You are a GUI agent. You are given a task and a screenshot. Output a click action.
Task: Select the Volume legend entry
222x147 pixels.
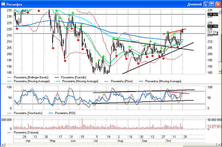pos(23,133)
